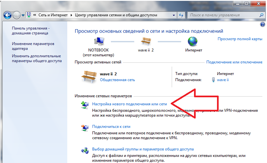Open the 'wave ii' connection link
This screenshot has width=267, height=163.
223,80
